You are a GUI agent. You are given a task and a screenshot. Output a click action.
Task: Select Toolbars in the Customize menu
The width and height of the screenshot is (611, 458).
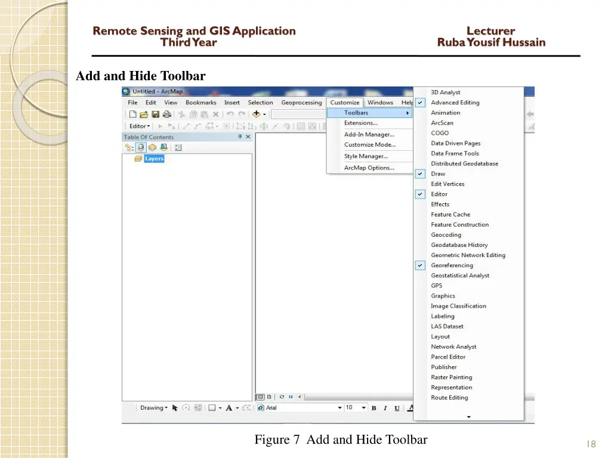point(369,113)
